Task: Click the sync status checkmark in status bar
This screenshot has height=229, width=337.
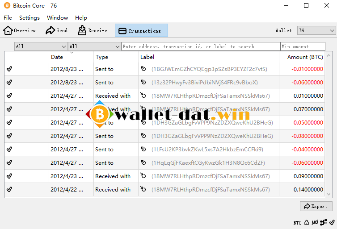Action: (332, 222)
